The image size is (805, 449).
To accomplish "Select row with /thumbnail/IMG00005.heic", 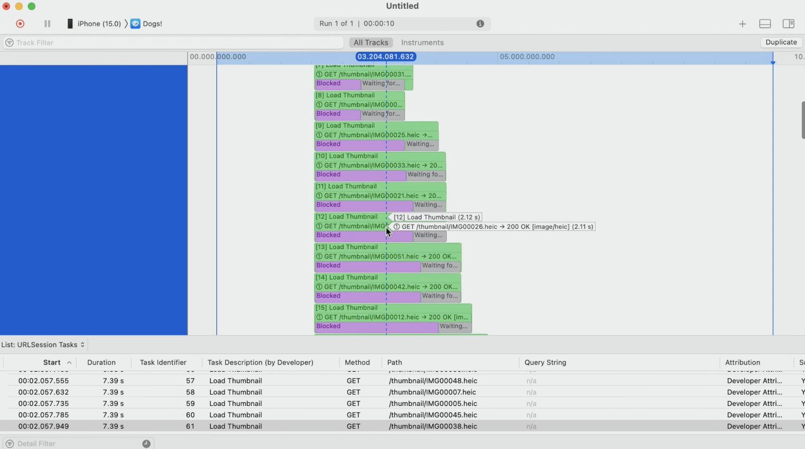I will (x=403, y=403).
